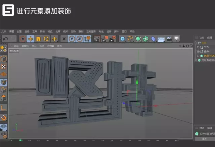215x147 pixels.
Task: Open the 选择 menu
Action: 27,32
